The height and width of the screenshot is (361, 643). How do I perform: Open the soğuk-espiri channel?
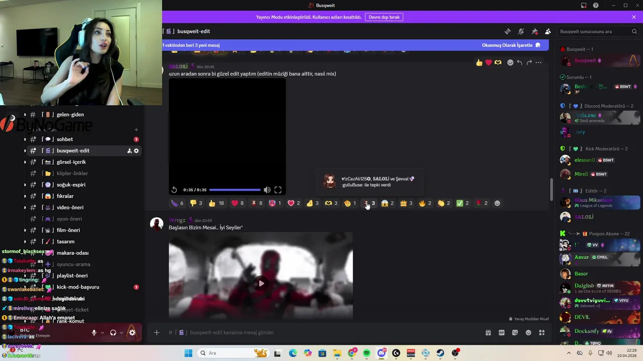[71, 185]
